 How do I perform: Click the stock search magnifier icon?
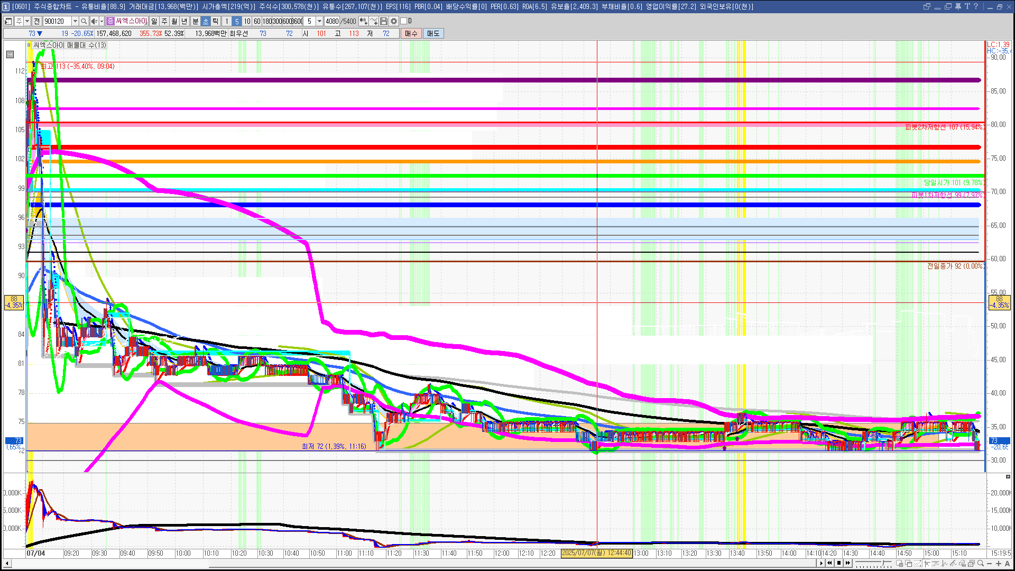pyautogui.click(x=84, y=21)
